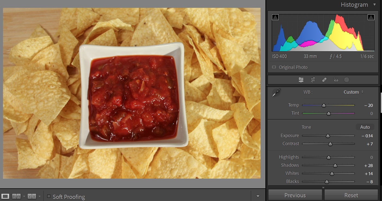Screen dimensions: 382x201
Task: Click the R|A reference view button
Action: (x=16, y=196)
